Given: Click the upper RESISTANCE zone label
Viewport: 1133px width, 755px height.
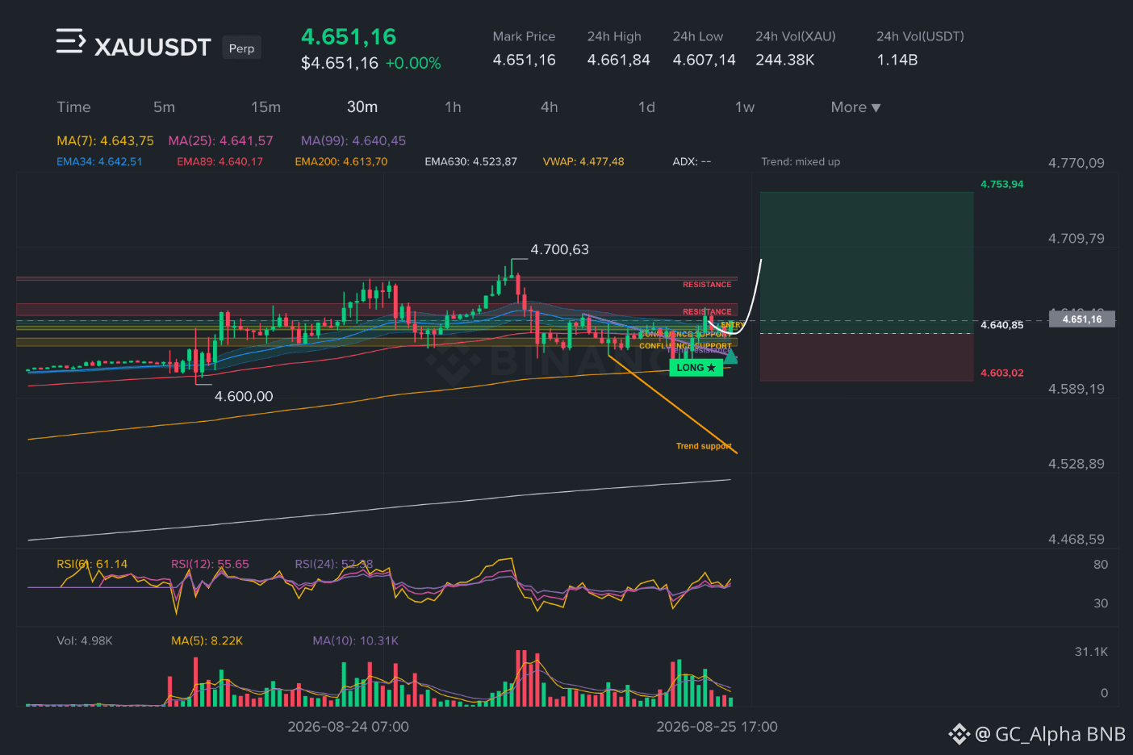Looking at the screenshot, I should [x=707, y=285].
